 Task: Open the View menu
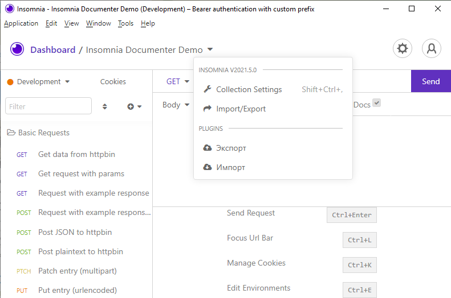[x=71, y=23]
